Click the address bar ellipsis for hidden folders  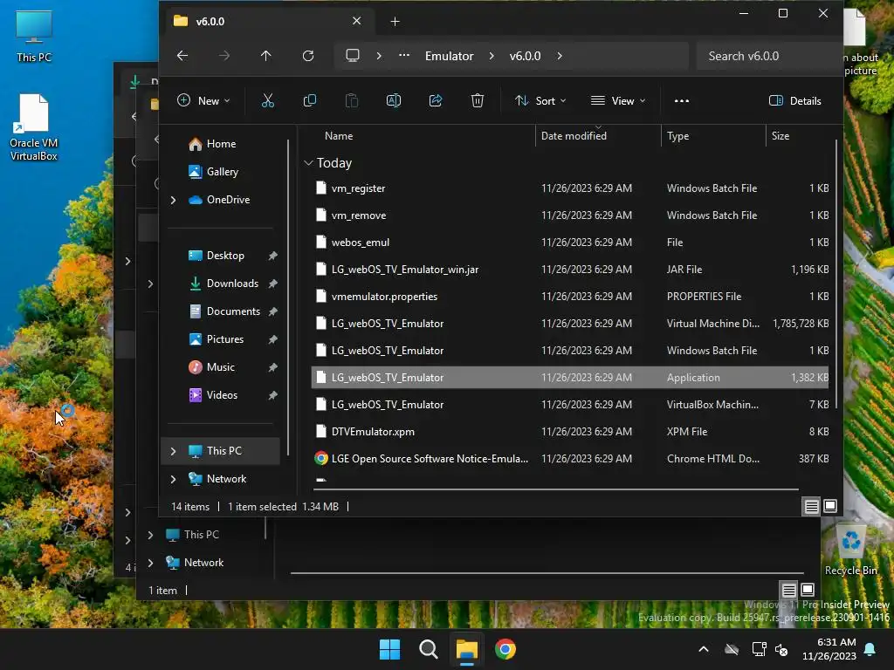[403, 56]
